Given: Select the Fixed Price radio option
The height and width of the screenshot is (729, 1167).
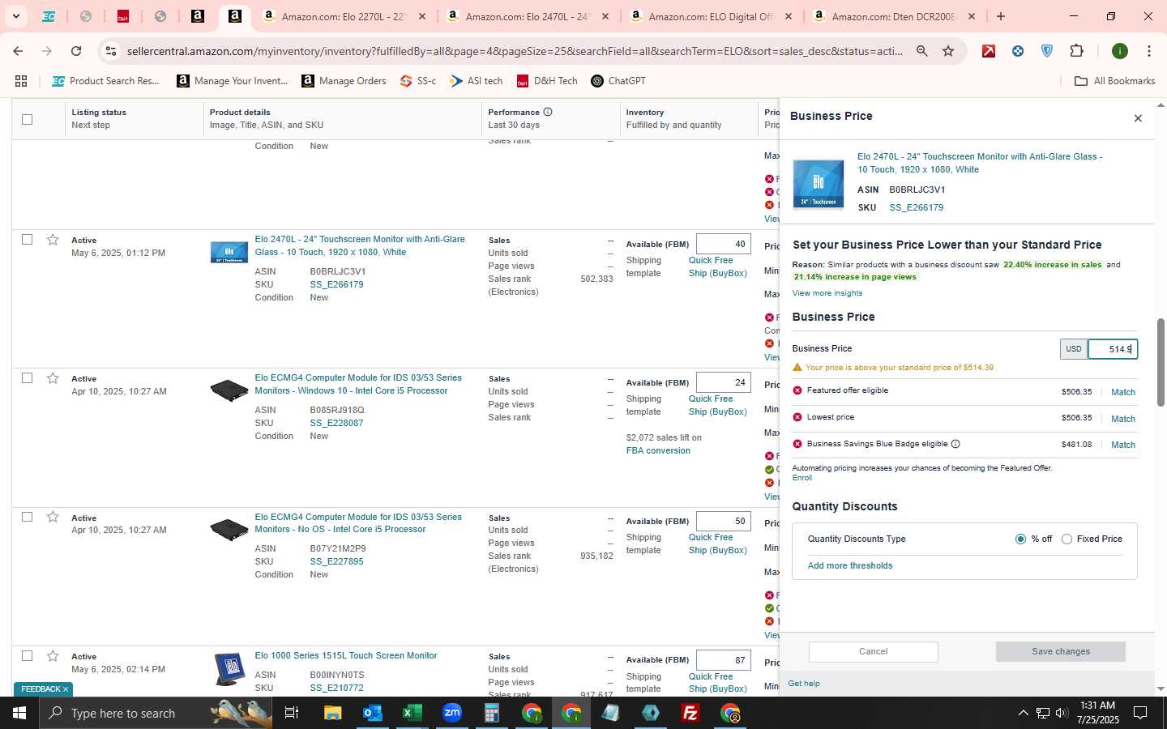Looking at the screenshot, I should tap(1067, 539).
